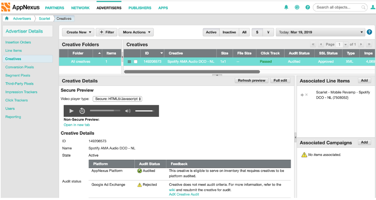Open the Create New dropdown
The width and height of the screenshot is (376, 200).
point(78,32)
